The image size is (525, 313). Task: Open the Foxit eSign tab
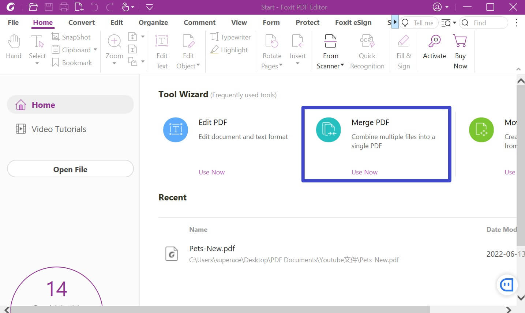coord(353,22)
